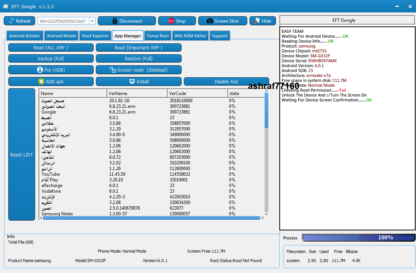The width and height of the screenshot is (416, 273).
Task: Click Device Serial R58HB5974MX log line
Action: (x=309, y=61)
